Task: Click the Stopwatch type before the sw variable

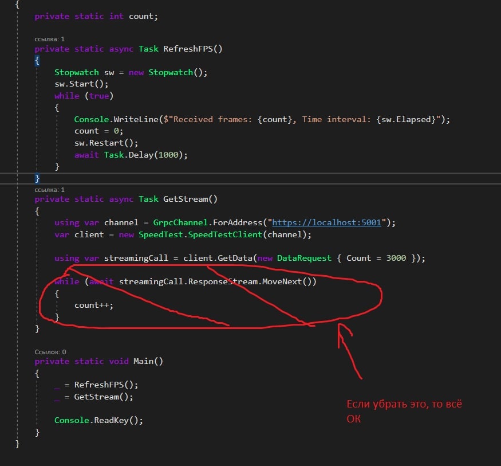Action: click(x=77, y=72)
